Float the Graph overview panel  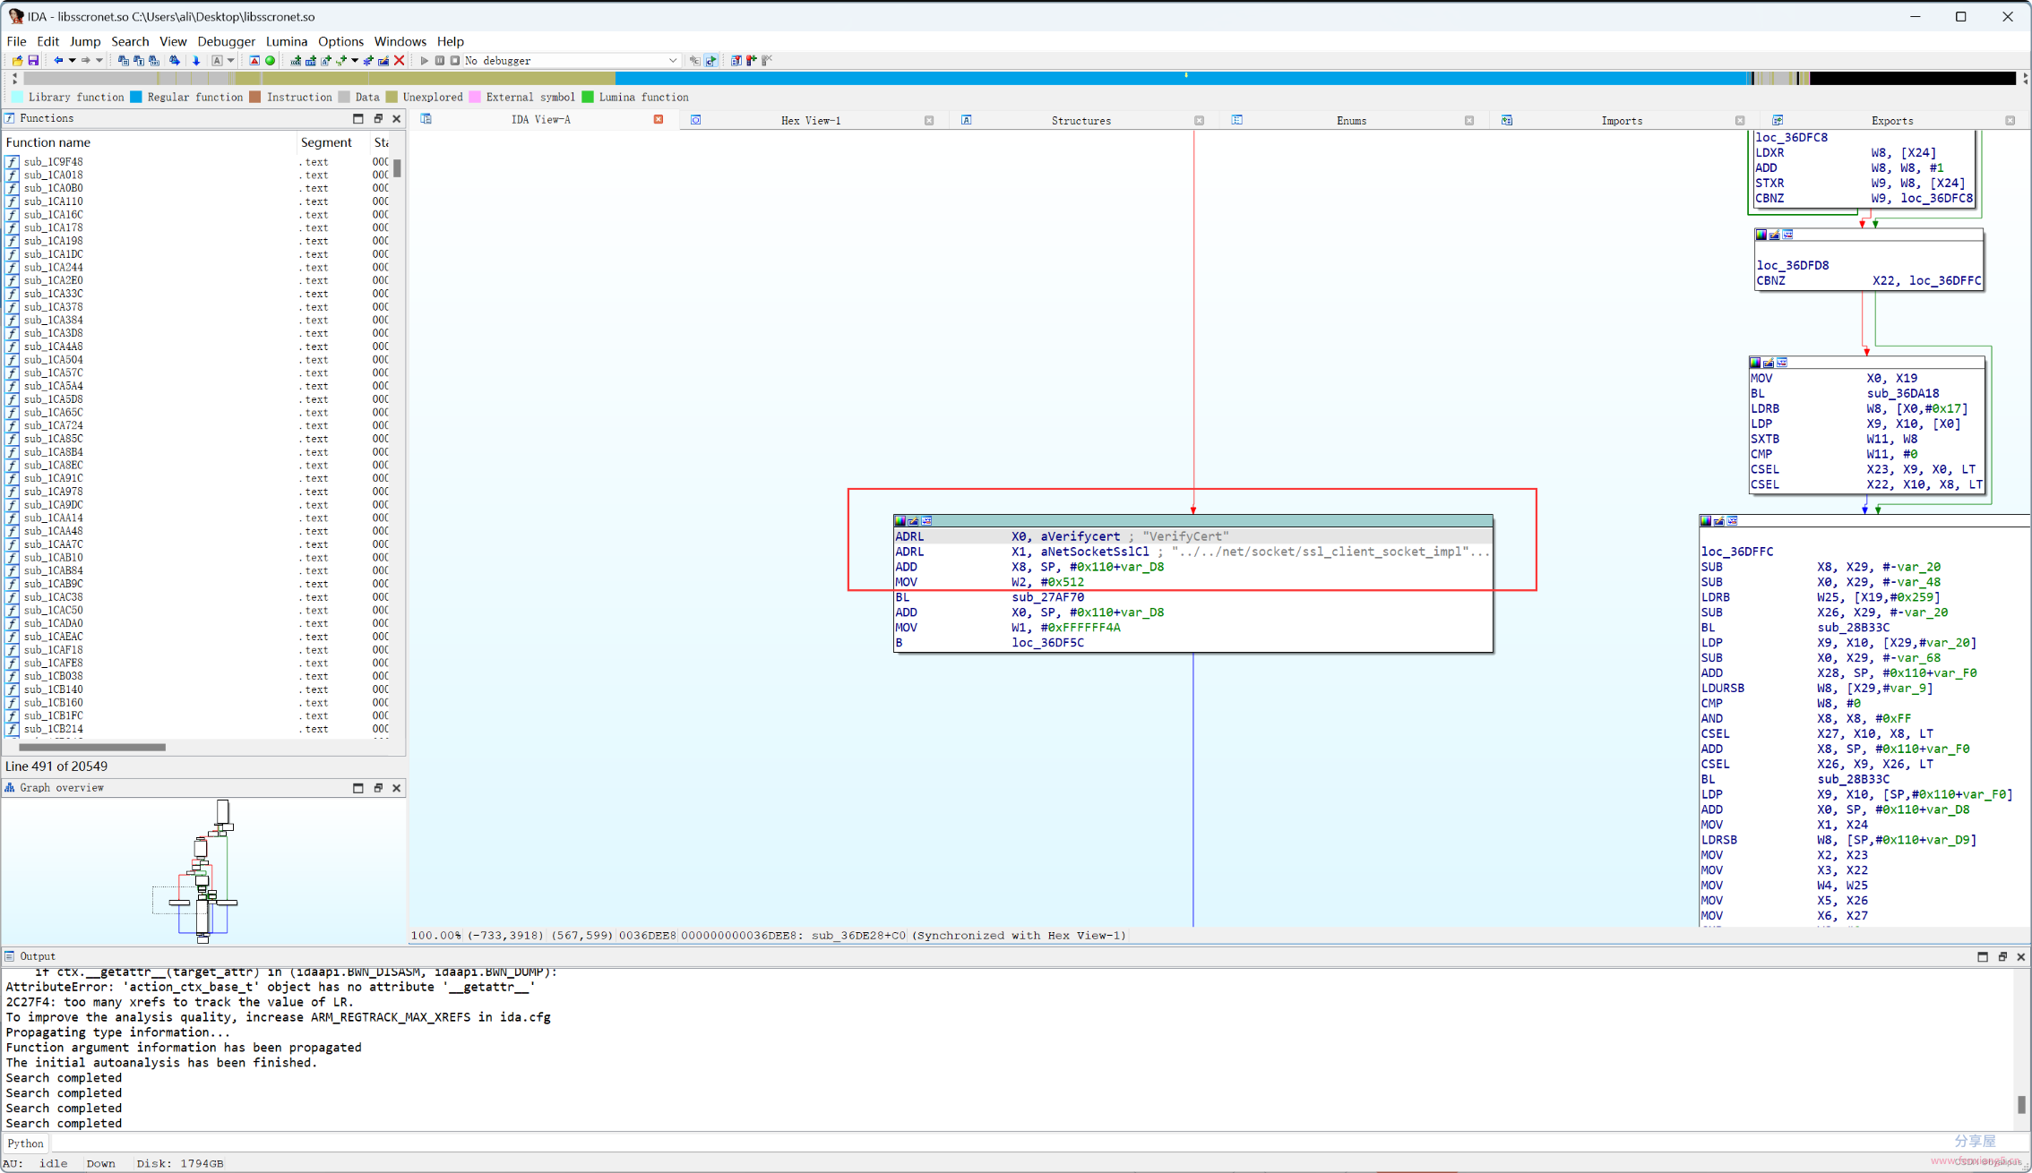[378, 788]
